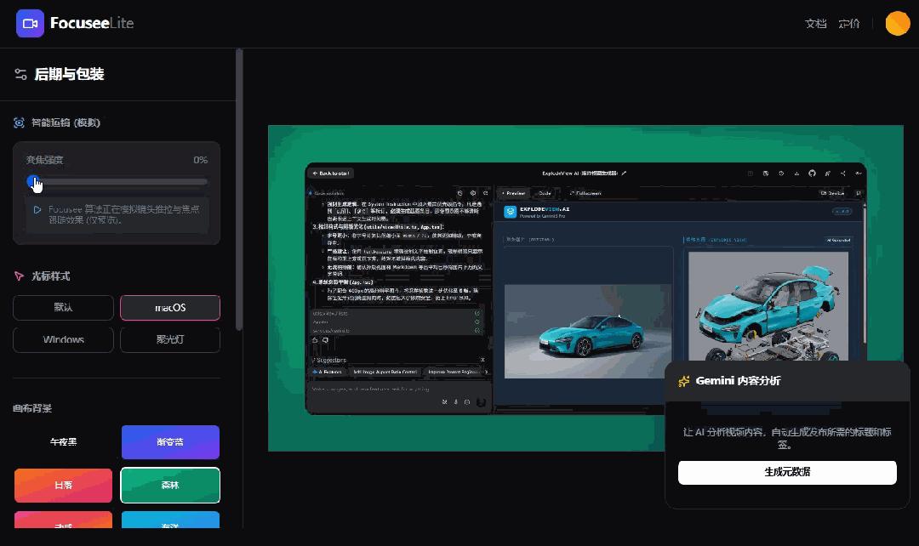919x546 pixels.
Task: Click the FocuseeLite camera logo icon
Action: point(30,24)
